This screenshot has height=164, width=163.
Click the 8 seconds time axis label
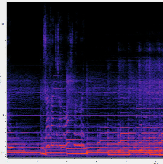click(126, 162)
